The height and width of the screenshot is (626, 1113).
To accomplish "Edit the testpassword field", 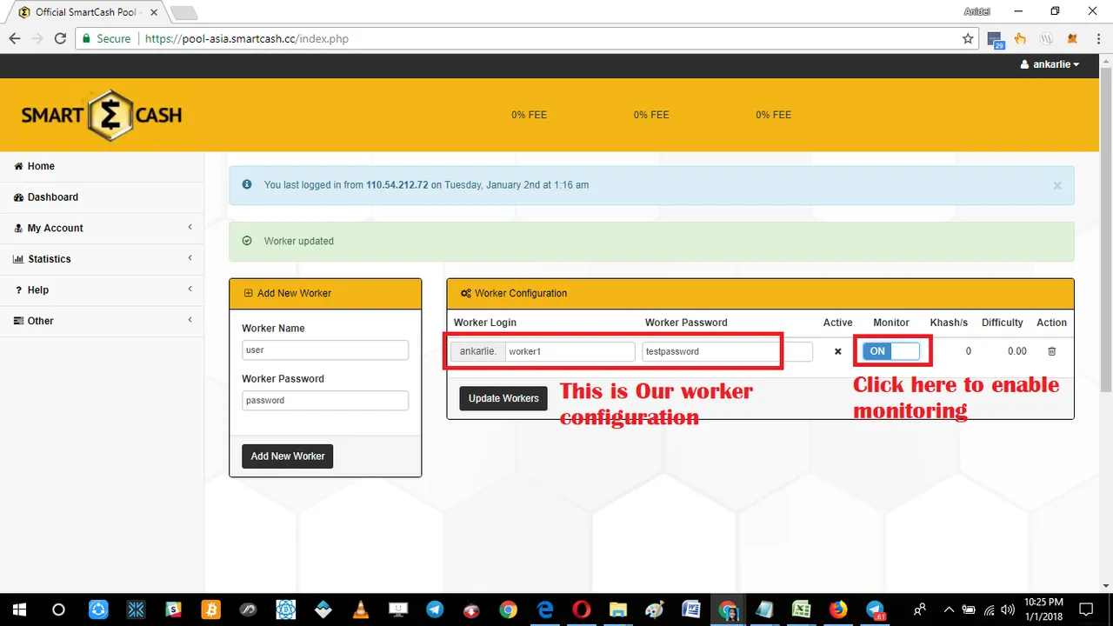I will pos(727,351).
